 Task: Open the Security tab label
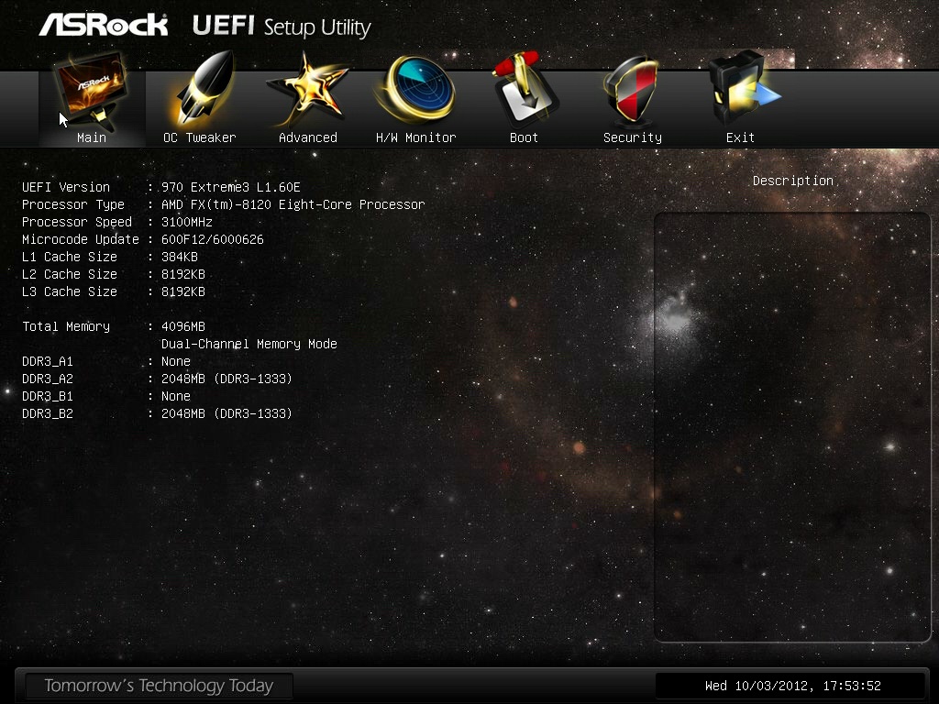pyautogui.click(x=633, y=137)
